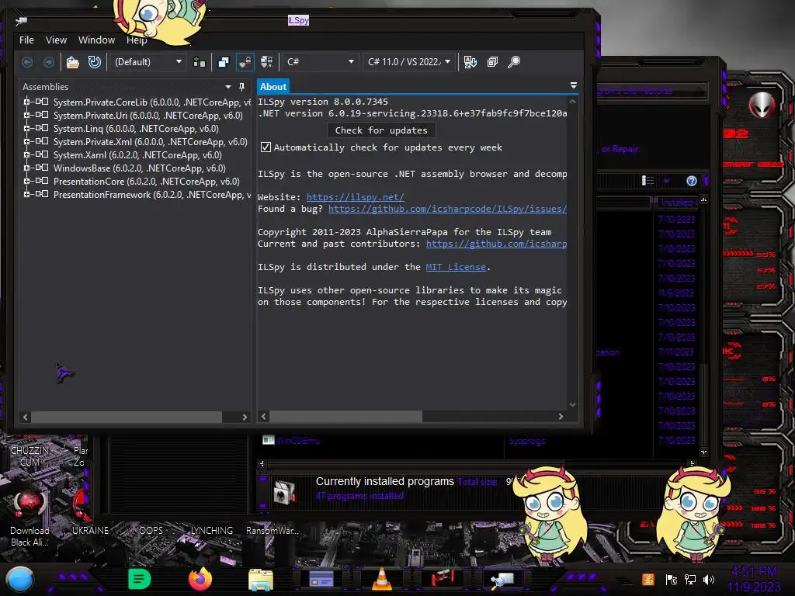This screenshot has height=596, width=795.
Task: Open the (Default) assembly list dropdown
Action: [x=148, y=62]
